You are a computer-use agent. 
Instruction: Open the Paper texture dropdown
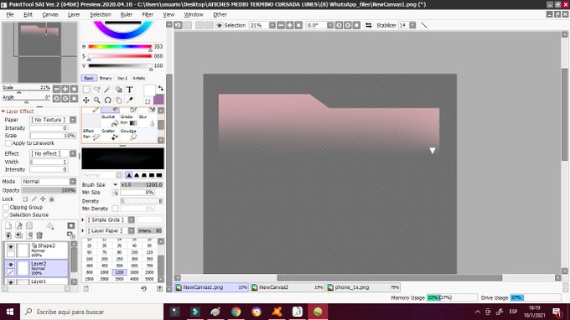[73, 120]
